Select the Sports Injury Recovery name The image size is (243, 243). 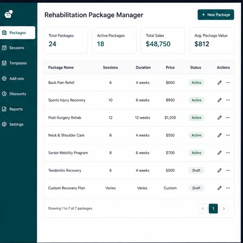point(67,100)
